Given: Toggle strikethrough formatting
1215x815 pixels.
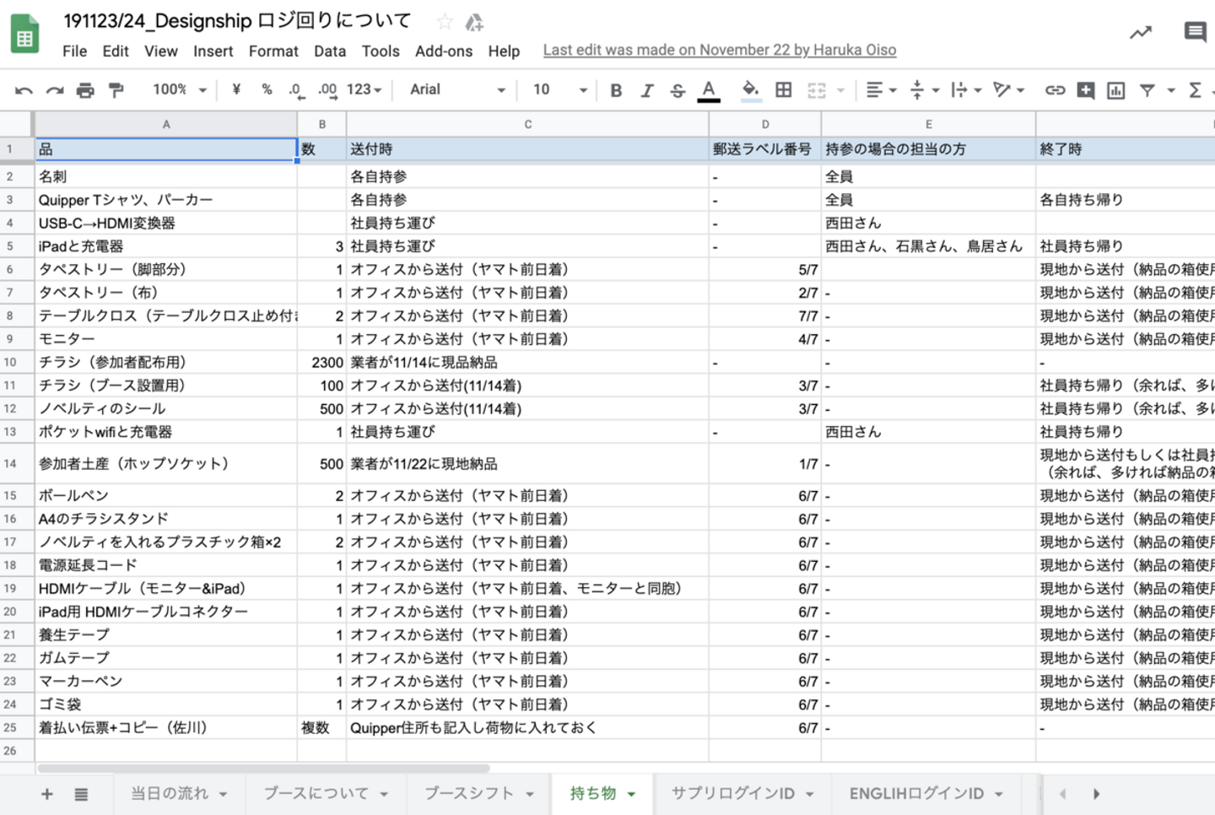Looking at the screenshot, I should coord(678,90).
